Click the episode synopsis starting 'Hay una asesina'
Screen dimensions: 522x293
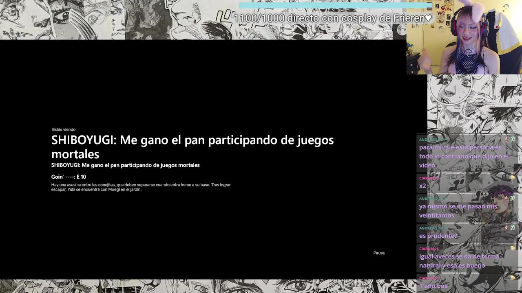(141, 187)
